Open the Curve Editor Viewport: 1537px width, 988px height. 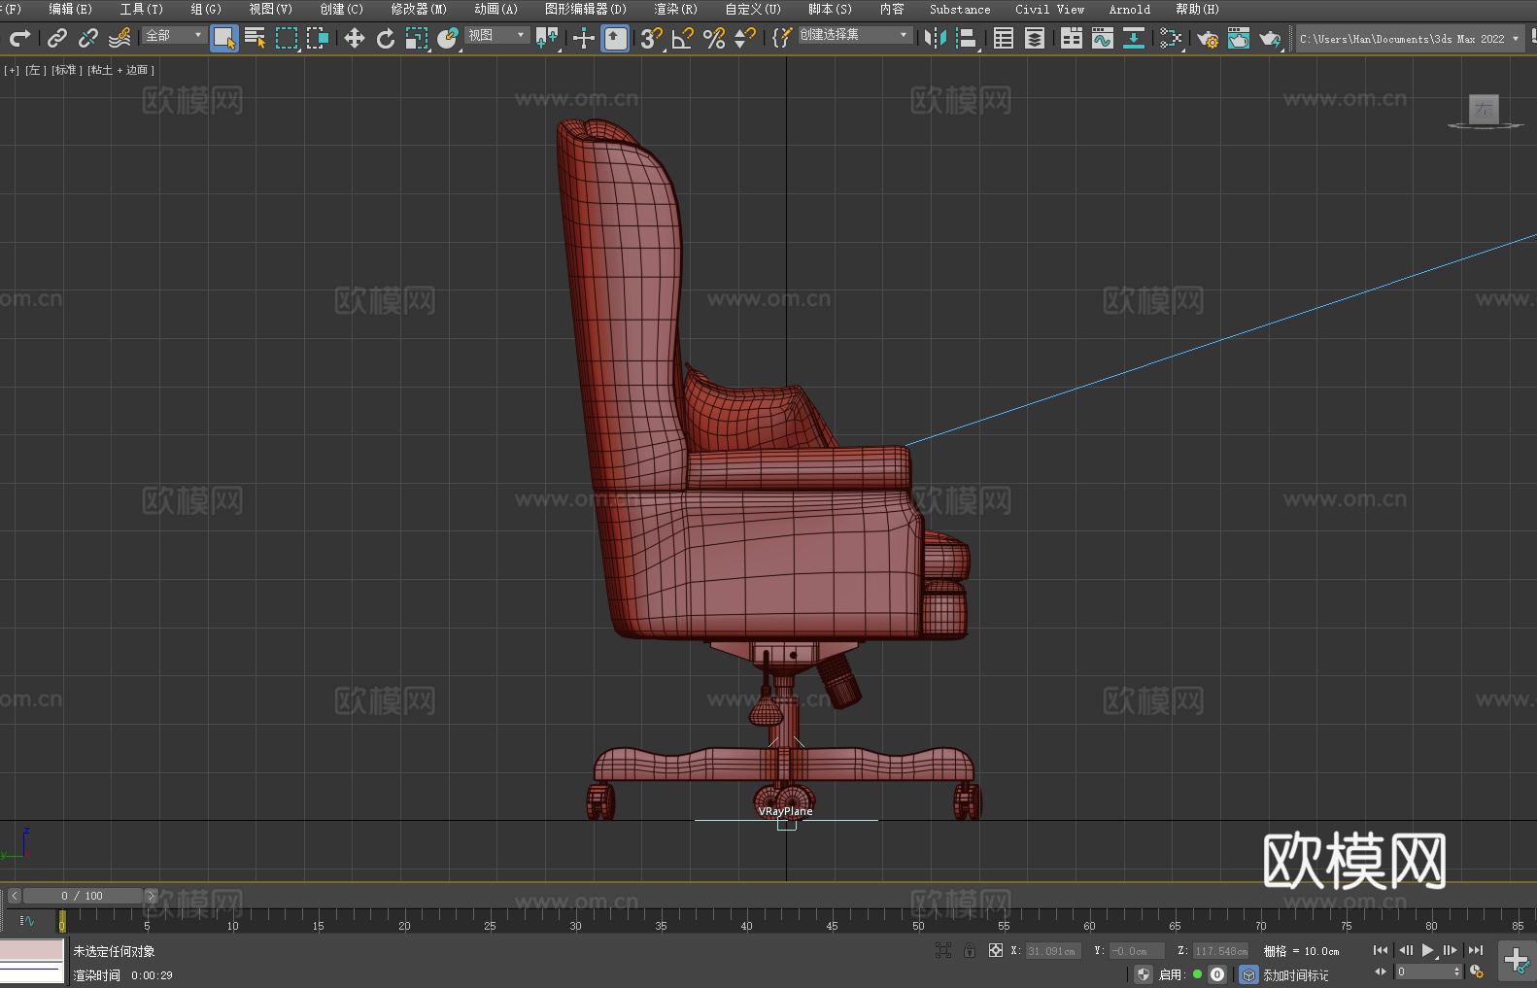coord(1103,38)
